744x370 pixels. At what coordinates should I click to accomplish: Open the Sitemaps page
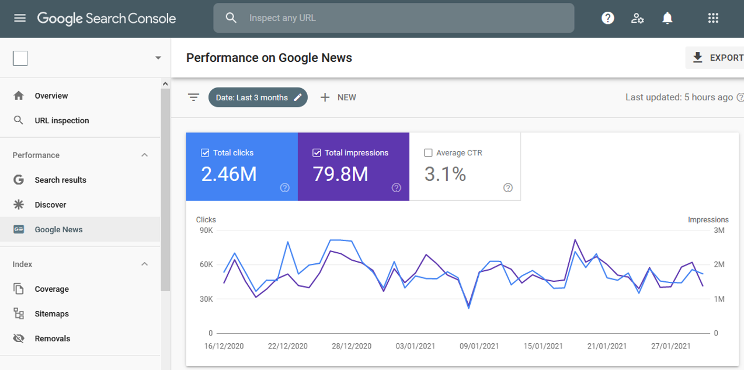click(x=80, y=313)
